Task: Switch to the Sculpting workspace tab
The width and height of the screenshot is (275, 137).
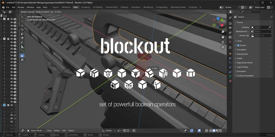Action: 86,7
